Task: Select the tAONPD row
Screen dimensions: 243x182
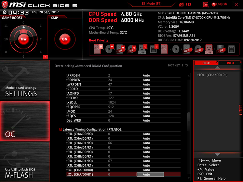Action: (123, 94)
